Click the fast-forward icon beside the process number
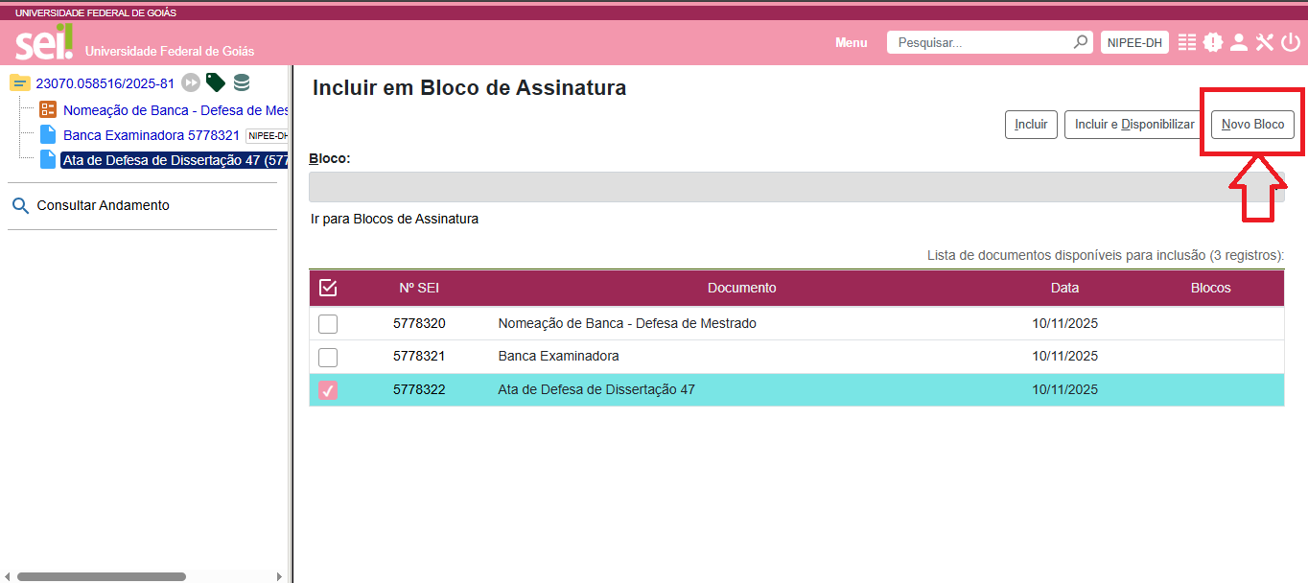The height and width of the screenshot is (583, 1308). point(190,82)
